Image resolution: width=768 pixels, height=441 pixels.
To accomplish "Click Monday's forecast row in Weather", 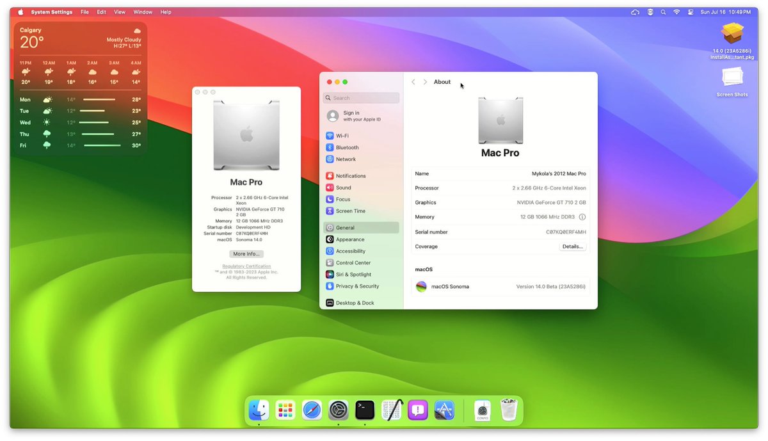I will 80,99.
